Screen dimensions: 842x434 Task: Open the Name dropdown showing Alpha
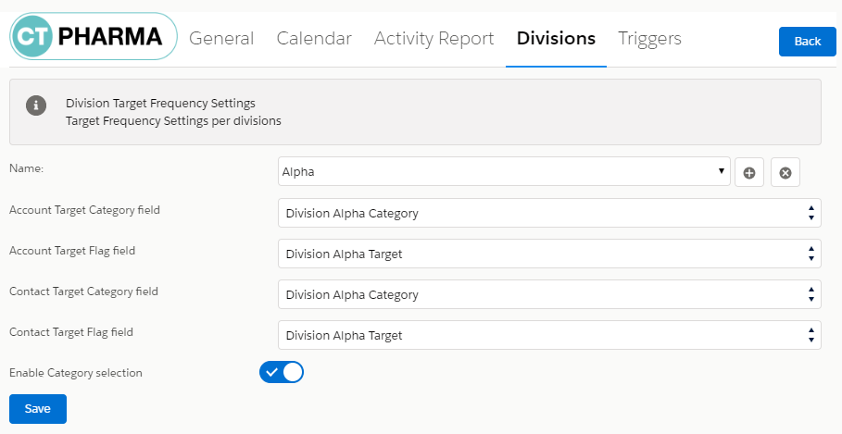(x=504, y=171)
